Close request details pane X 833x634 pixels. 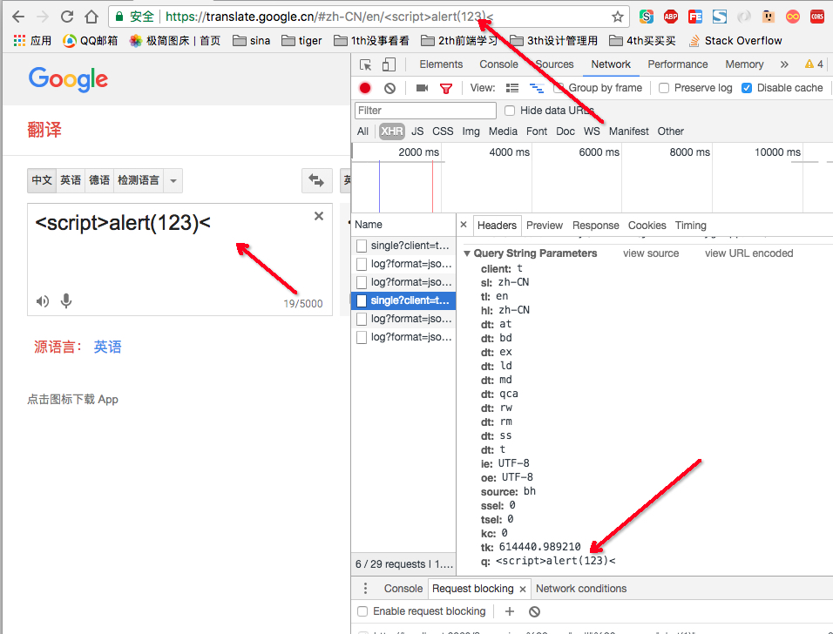pos(464,225)
